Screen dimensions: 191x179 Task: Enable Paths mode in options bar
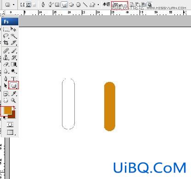[x=28, y=5]
